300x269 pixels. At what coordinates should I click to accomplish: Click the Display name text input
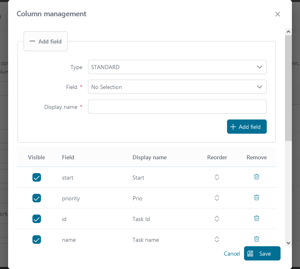coord(177,107)
